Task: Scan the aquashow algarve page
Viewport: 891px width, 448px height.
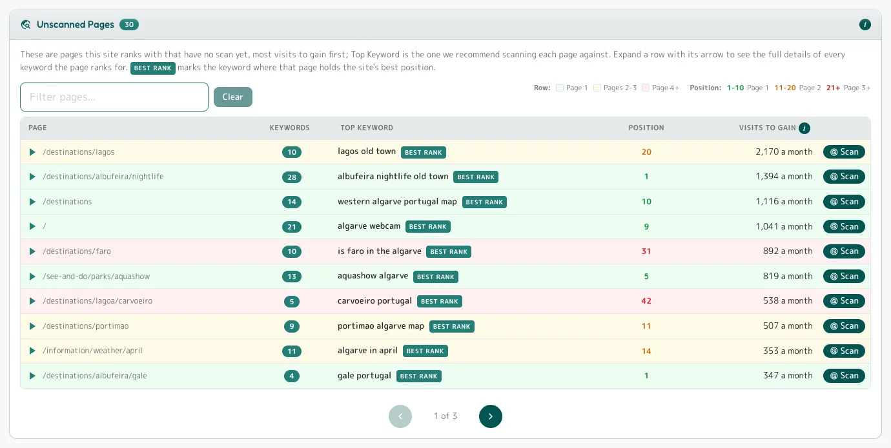Action: [844, 277]
